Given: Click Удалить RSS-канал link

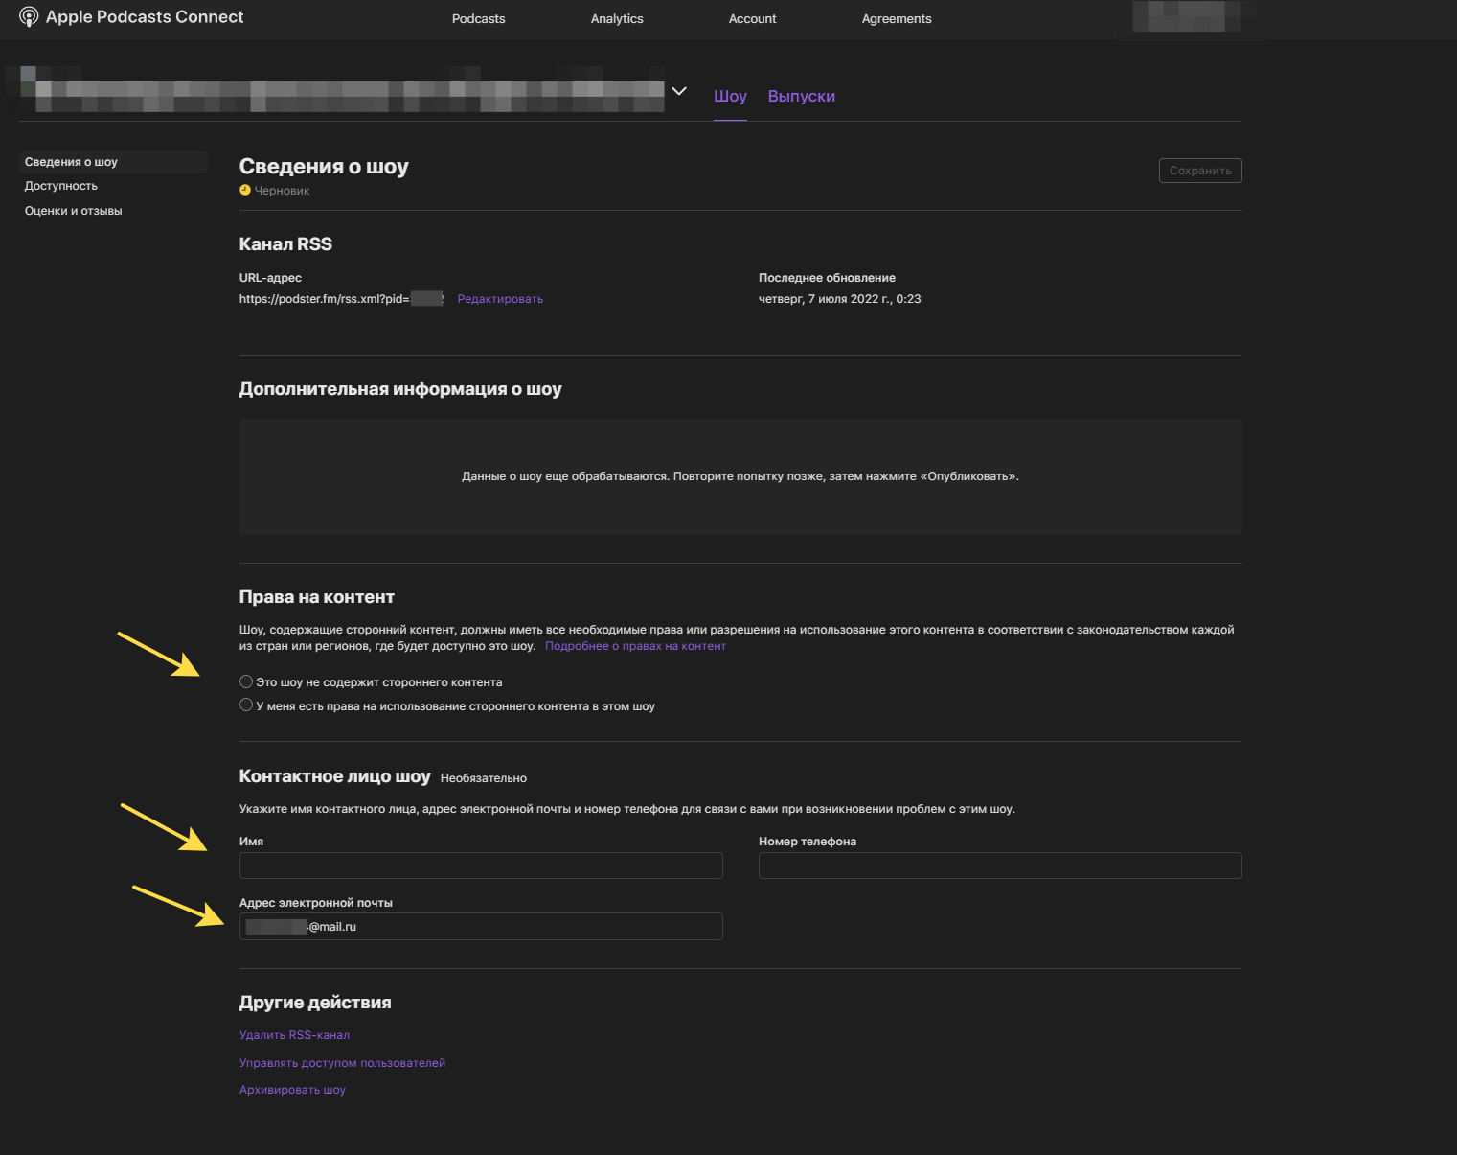Looking at the screenshot, I should tap(294, 1035).
